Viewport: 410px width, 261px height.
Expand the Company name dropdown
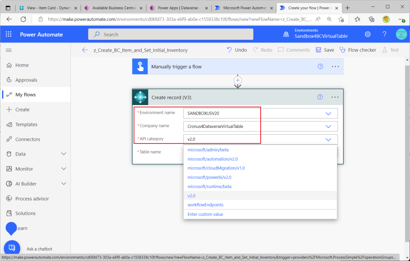328,126
